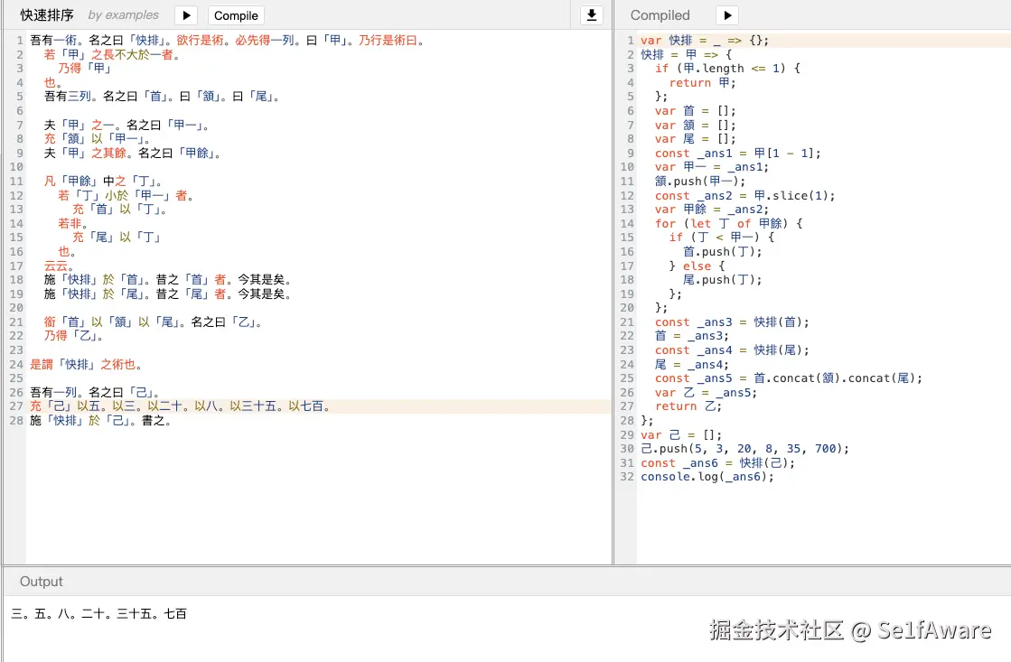1011x662 pixels.
Task: Run the Compiled JavaScript code
Action: (x=727, y=15)
